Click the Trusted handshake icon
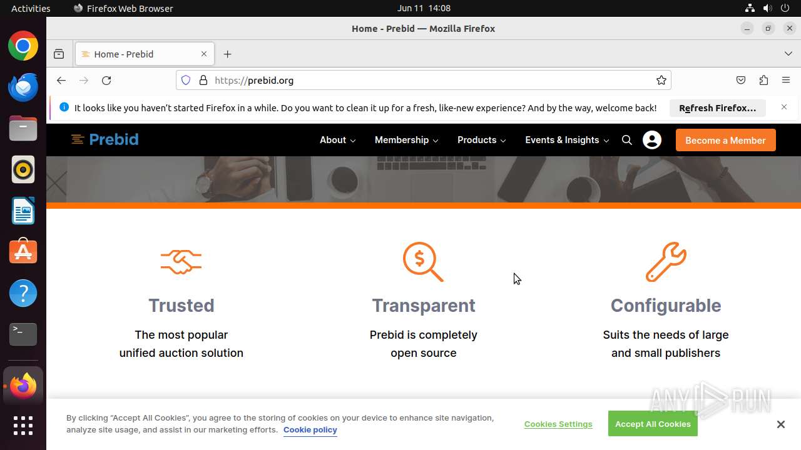The image size is (801, 450). point(181,262)
